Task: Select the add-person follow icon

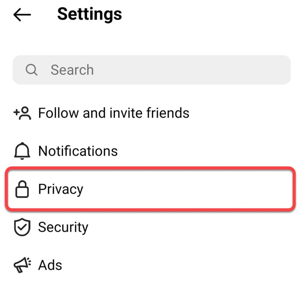Action: click(x=22, y=113)
